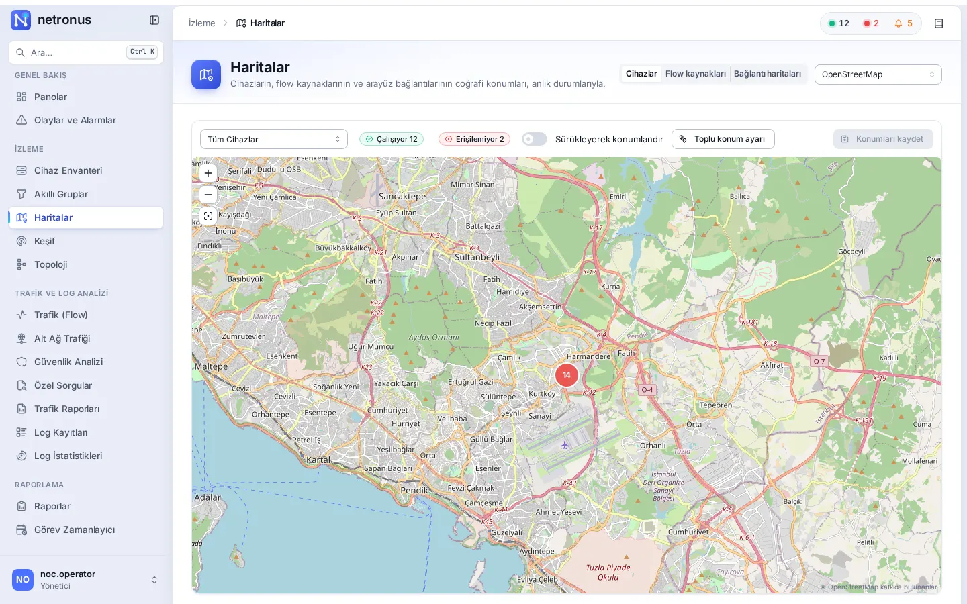Screen dimensions: 967x604
Task: Click İzleme breadcrumb link
Action: click(x=202, y=23)
